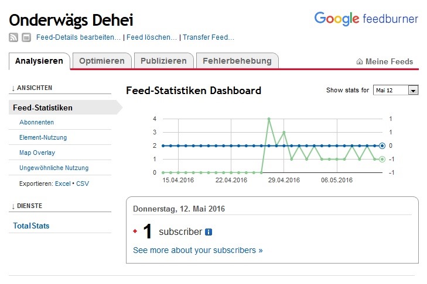Open the Map Overlay view
Screen dimensions: 427x284
click(37, 153)
